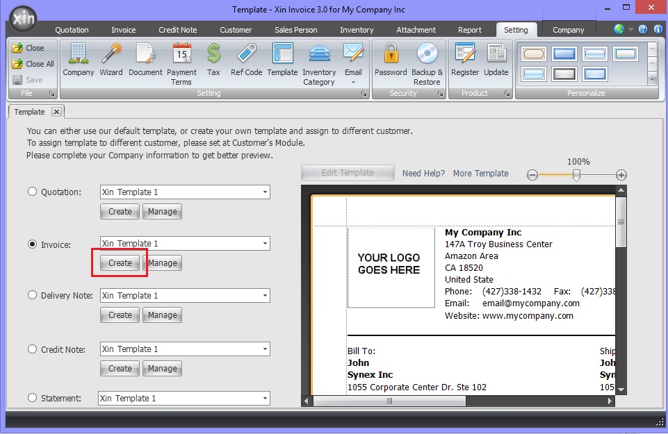Switch to the Invoice ribbon tab
This screenshot has height=434, width=668.
124,30
